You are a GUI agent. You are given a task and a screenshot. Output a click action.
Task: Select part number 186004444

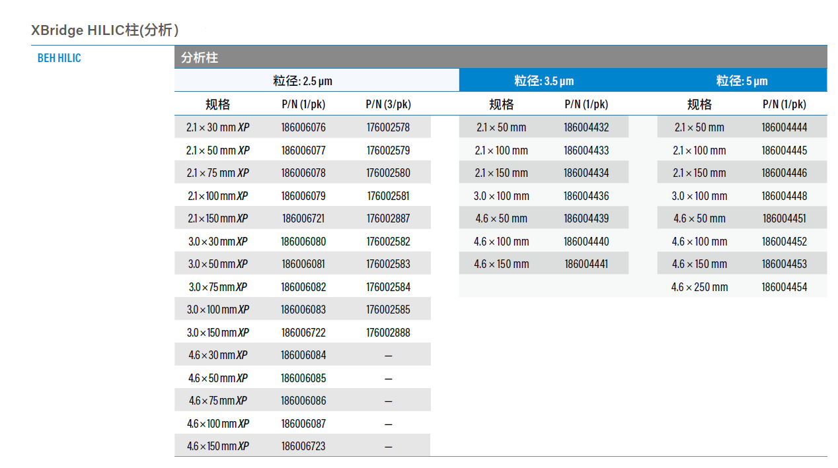click(x=784, y=127)
